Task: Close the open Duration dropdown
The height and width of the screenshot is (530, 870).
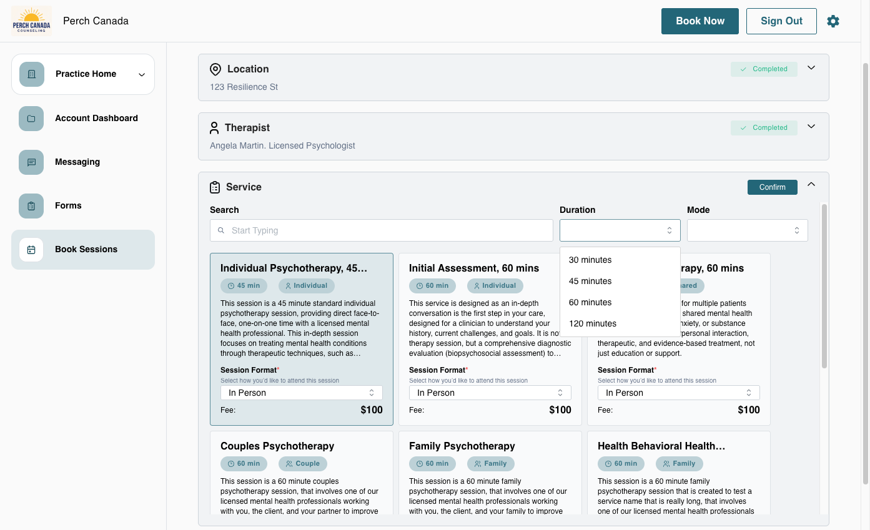Action: coord(620,230)
